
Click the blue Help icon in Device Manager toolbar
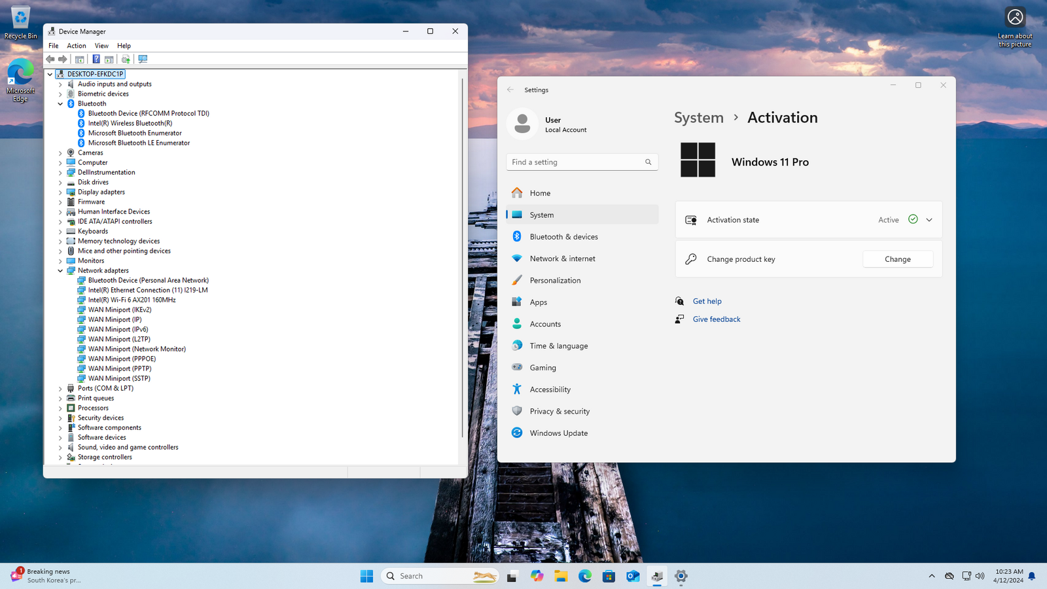[96, 59]
